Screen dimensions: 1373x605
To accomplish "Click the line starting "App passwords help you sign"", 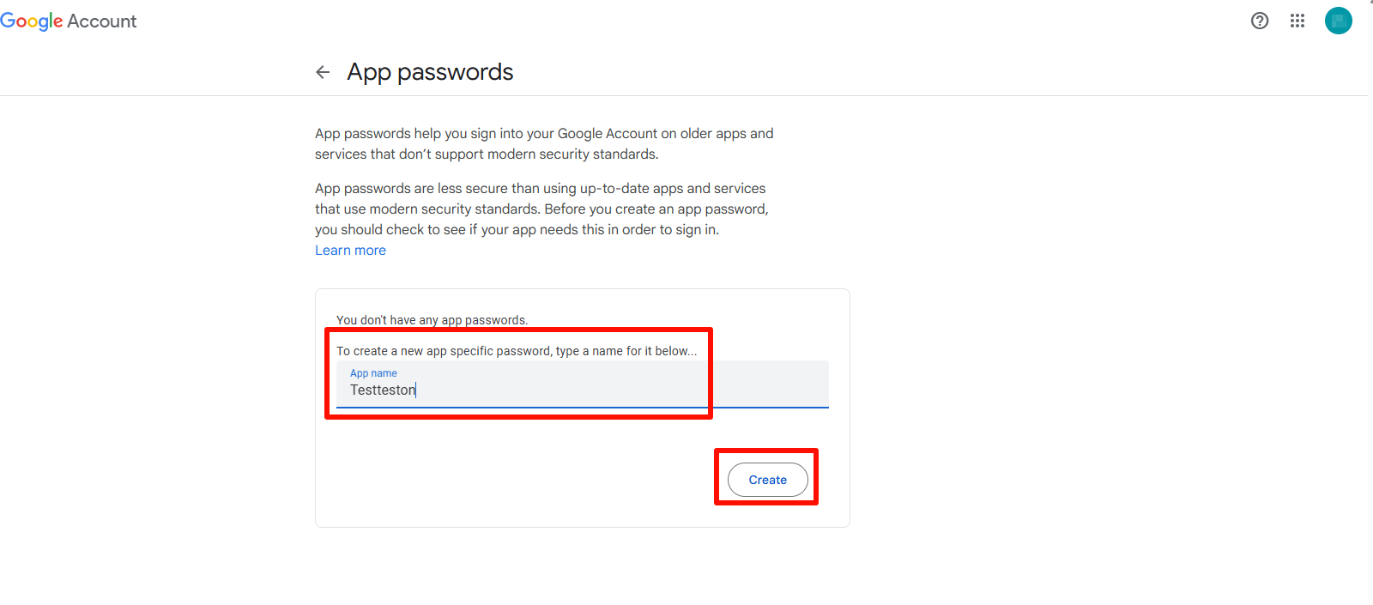I will pyautogui.click(x=544, y=134).
